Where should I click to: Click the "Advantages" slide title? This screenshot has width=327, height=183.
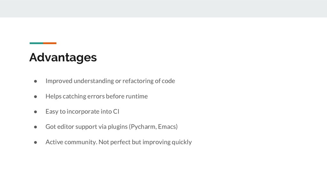click(63, 58)
